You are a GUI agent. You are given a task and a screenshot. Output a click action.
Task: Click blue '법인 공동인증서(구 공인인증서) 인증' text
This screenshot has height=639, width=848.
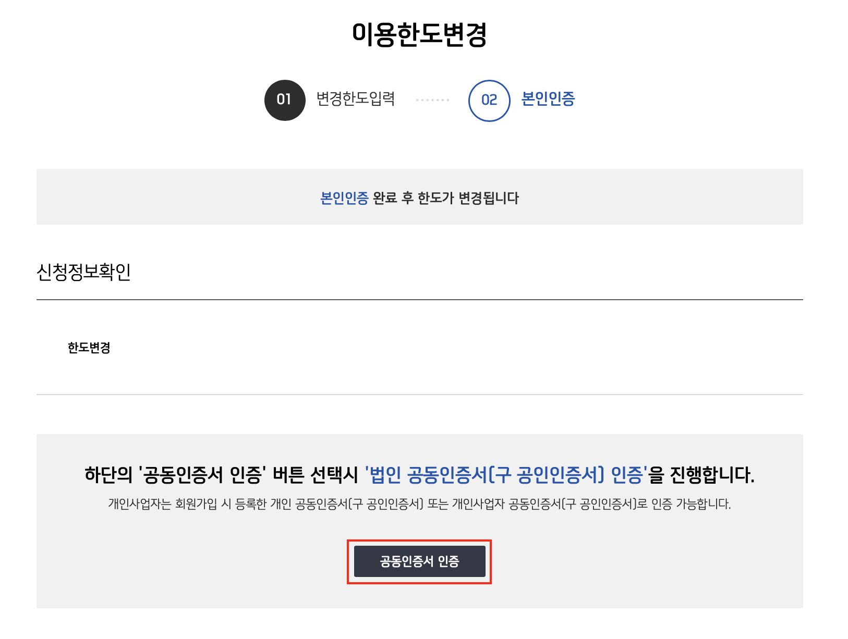point(506,475)
